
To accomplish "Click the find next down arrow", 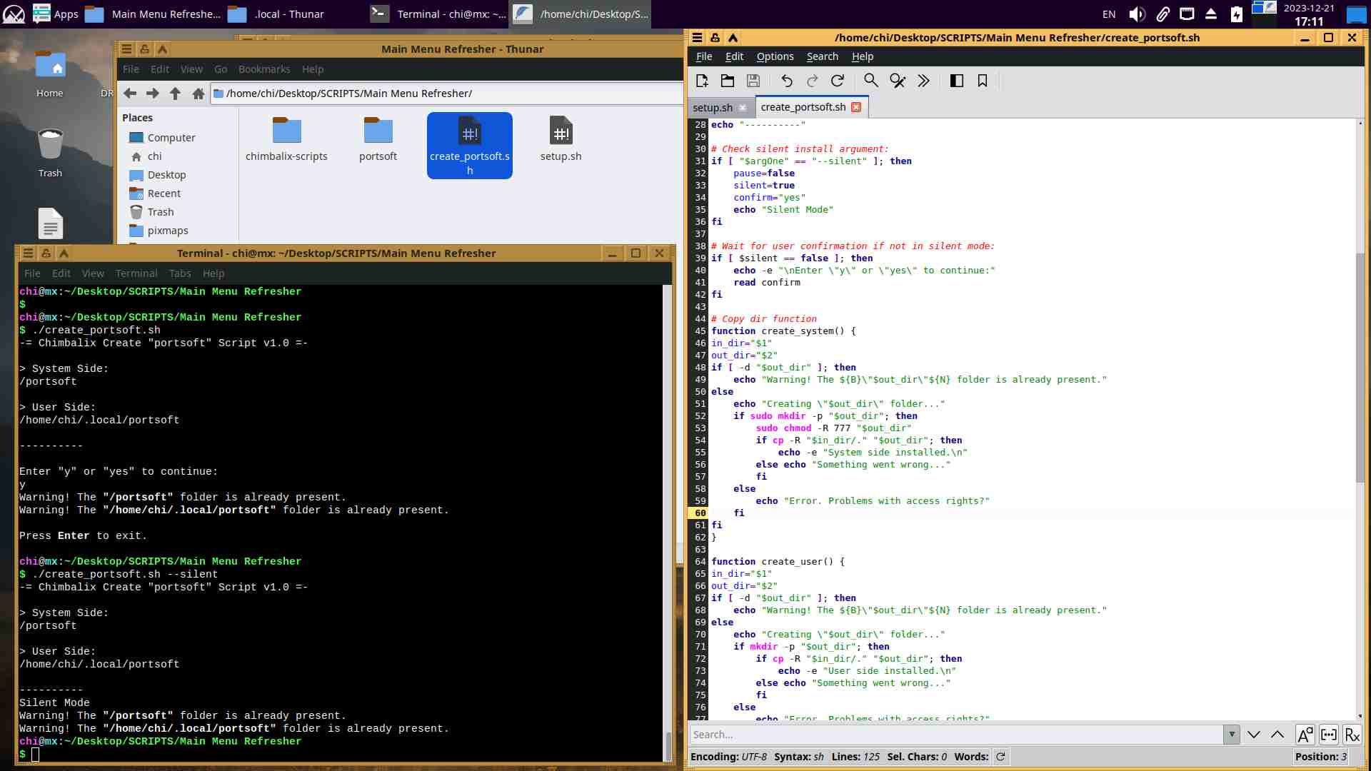I will click(1253, 735).
